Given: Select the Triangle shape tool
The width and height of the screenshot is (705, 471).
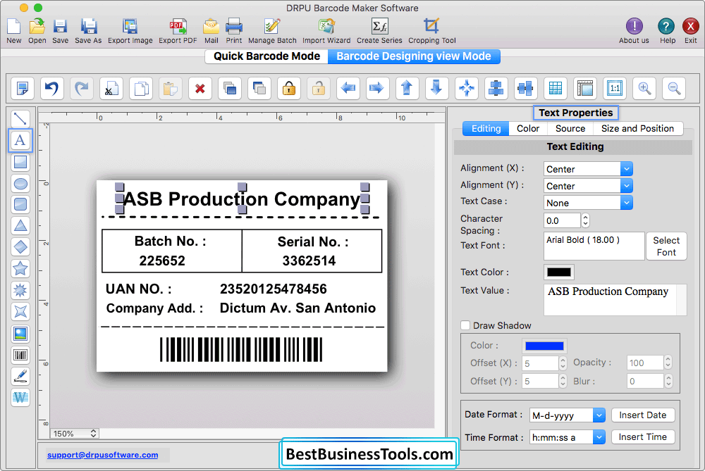Looking at the screenshot, I should click(x=20, y=225).
